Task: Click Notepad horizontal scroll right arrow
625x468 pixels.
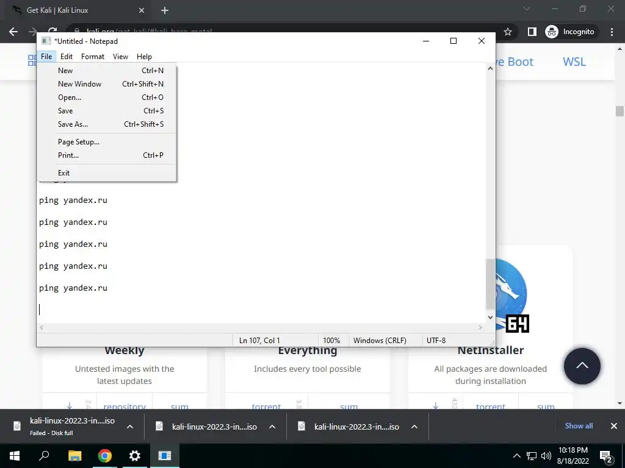Action: pos(480,327)
